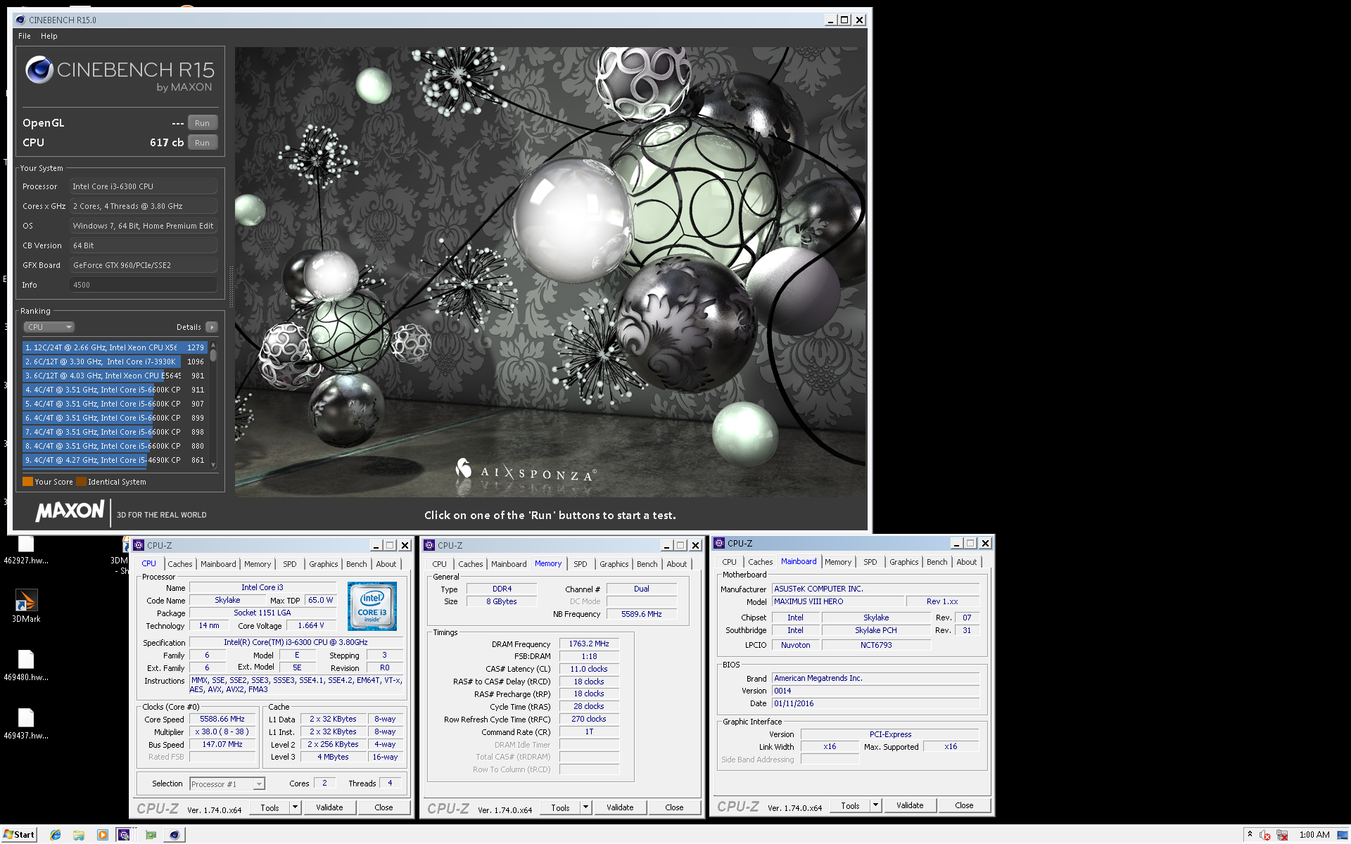Click Validate in the CPU-tab CPU-Z window
The image size is (1351, 844).
[x=329, y=807]
